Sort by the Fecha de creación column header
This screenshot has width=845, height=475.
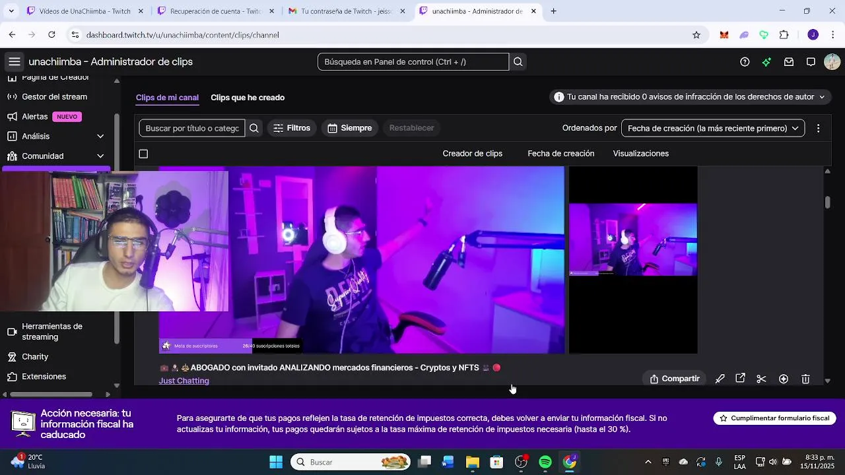click(x=560, y=154)
